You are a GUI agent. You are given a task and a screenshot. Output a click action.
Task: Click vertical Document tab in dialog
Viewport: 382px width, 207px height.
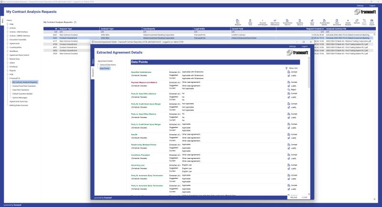pyautogui.click(x=93, y=72)
